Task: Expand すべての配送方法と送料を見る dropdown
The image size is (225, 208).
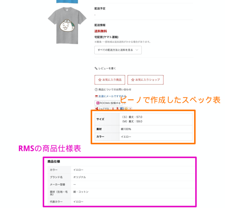Action: point(118,50)
